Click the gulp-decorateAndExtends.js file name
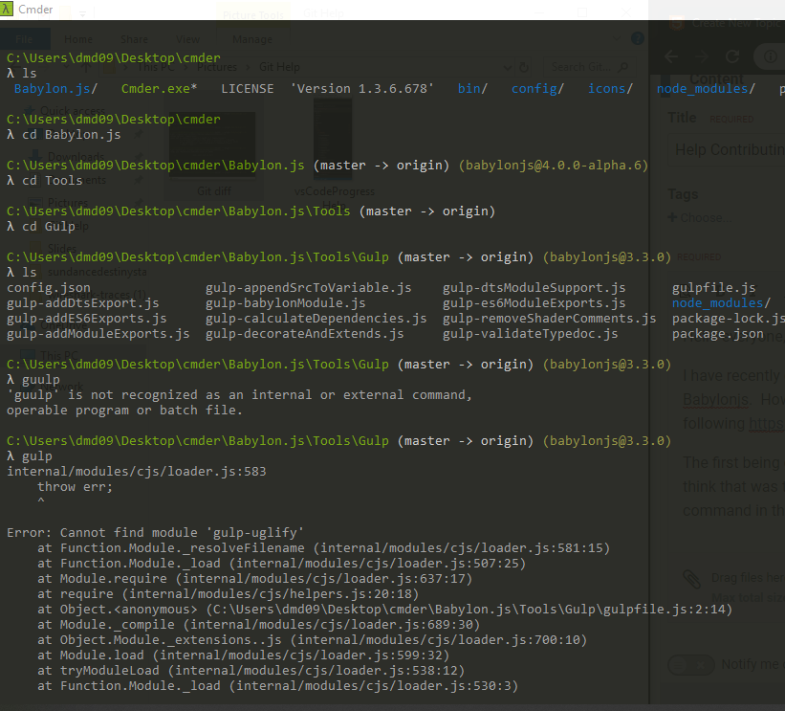Image resolution: width=785 pixels, height=711 pixels. pos(304,334)
